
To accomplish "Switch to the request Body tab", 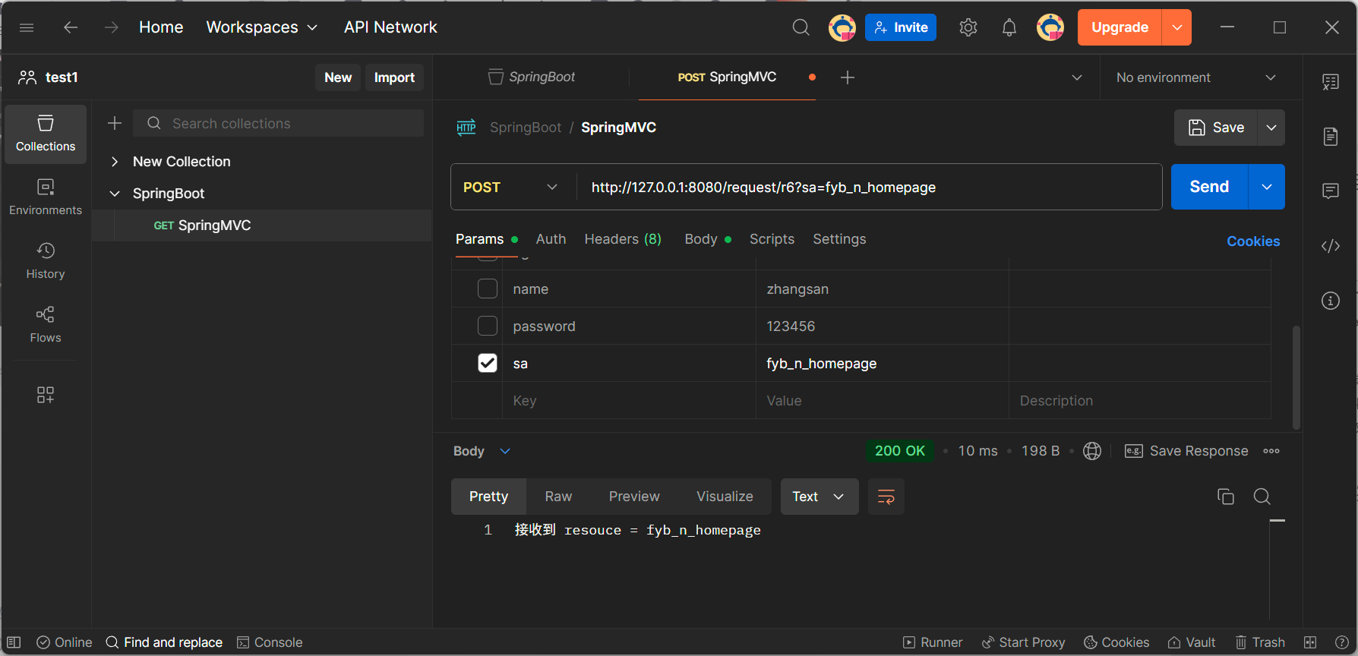I will pyautogui.click(x=708, y=239).
